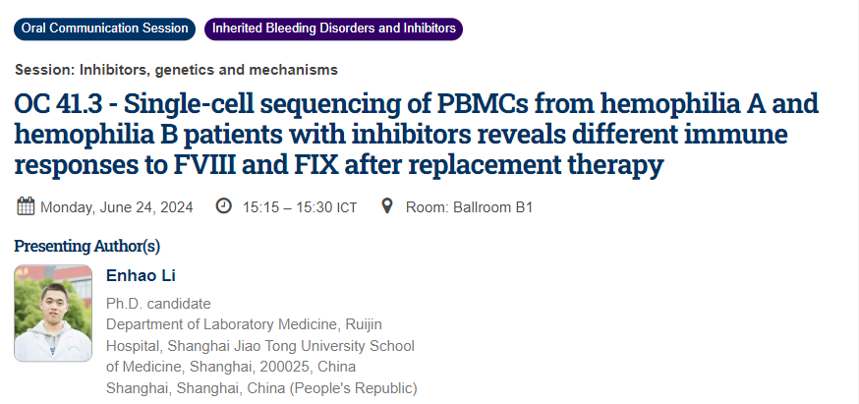Click the Ph.D. candidate title text
Image resolution: width=859 pixels, height=404 pixels.
(158, 303)
